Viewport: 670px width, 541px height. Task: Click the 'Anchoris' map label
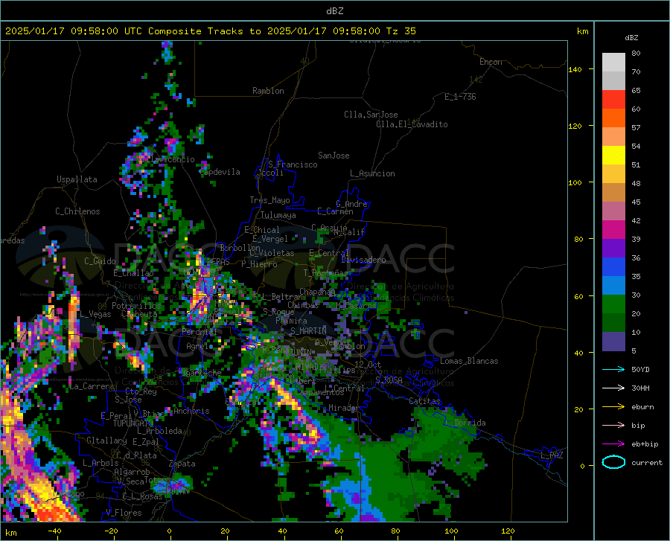coord(191,411)
